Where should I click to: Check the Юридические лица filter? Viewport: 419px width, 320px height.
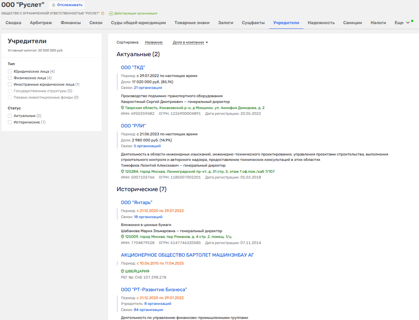click(x=10, y=72)
